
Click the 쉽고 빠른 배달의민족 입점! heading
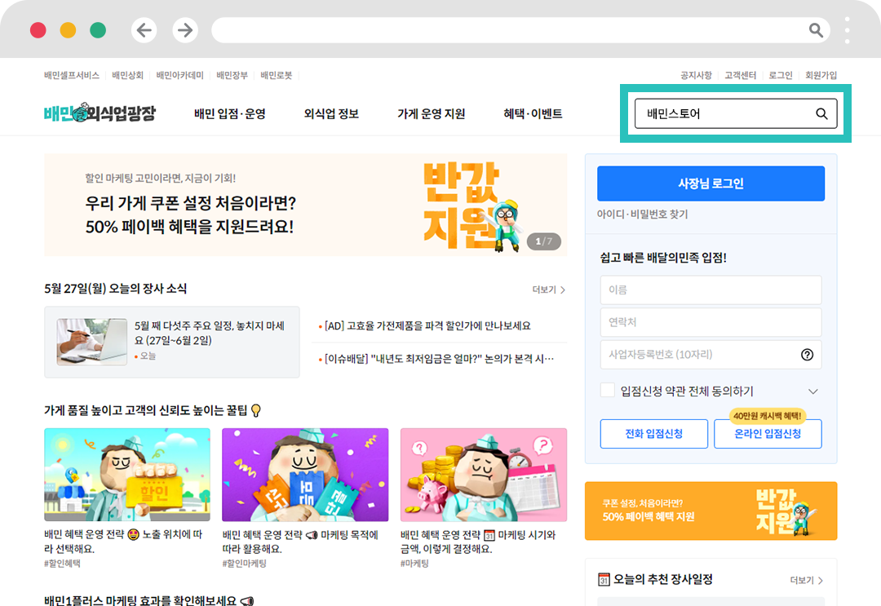(663, 258)
